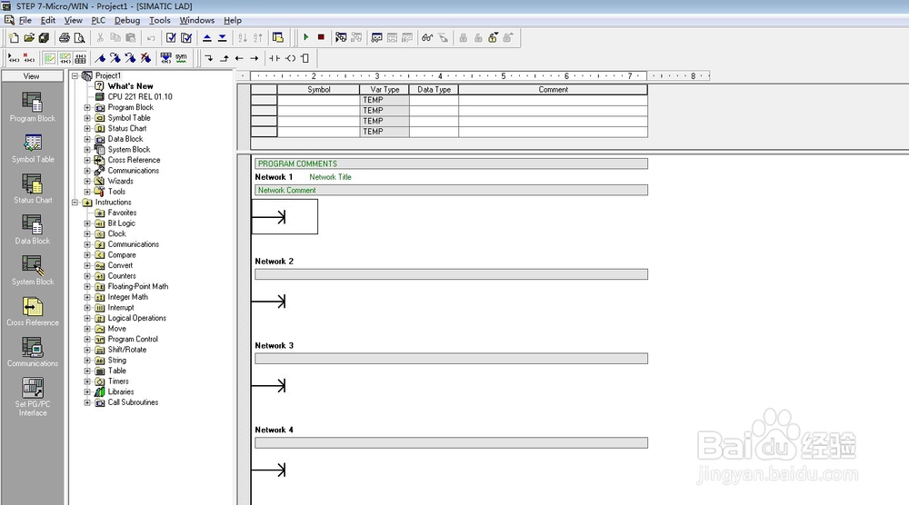This screenshot has height=505, width=909.
Task: Expand the Program Block tree node
Action: click(87, 108)
